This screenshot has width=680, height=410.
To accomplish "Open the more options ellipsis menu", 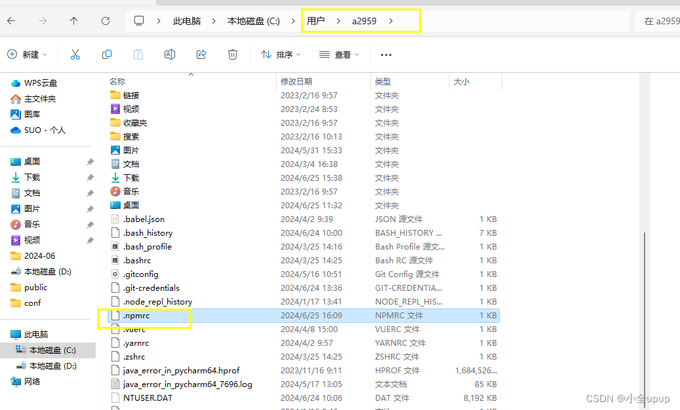I will [x=386, y=54].
